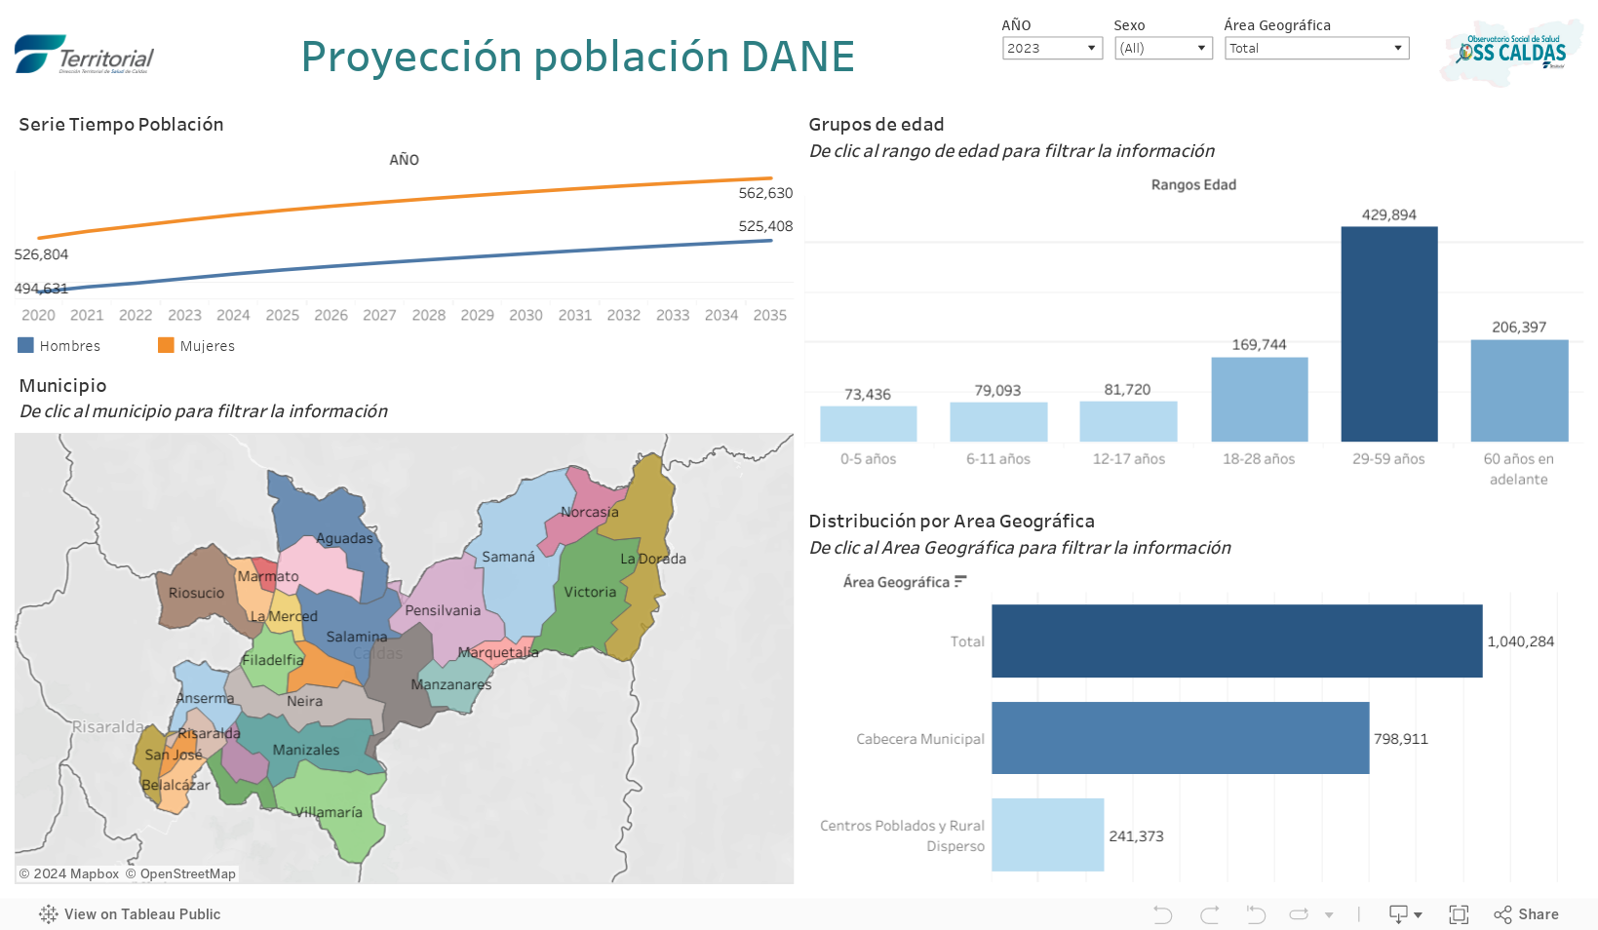Click the sort icon beside Área Geográfica
Image resolution: width=1598 pixels, height=930 pixels.
tap(960, 581)
